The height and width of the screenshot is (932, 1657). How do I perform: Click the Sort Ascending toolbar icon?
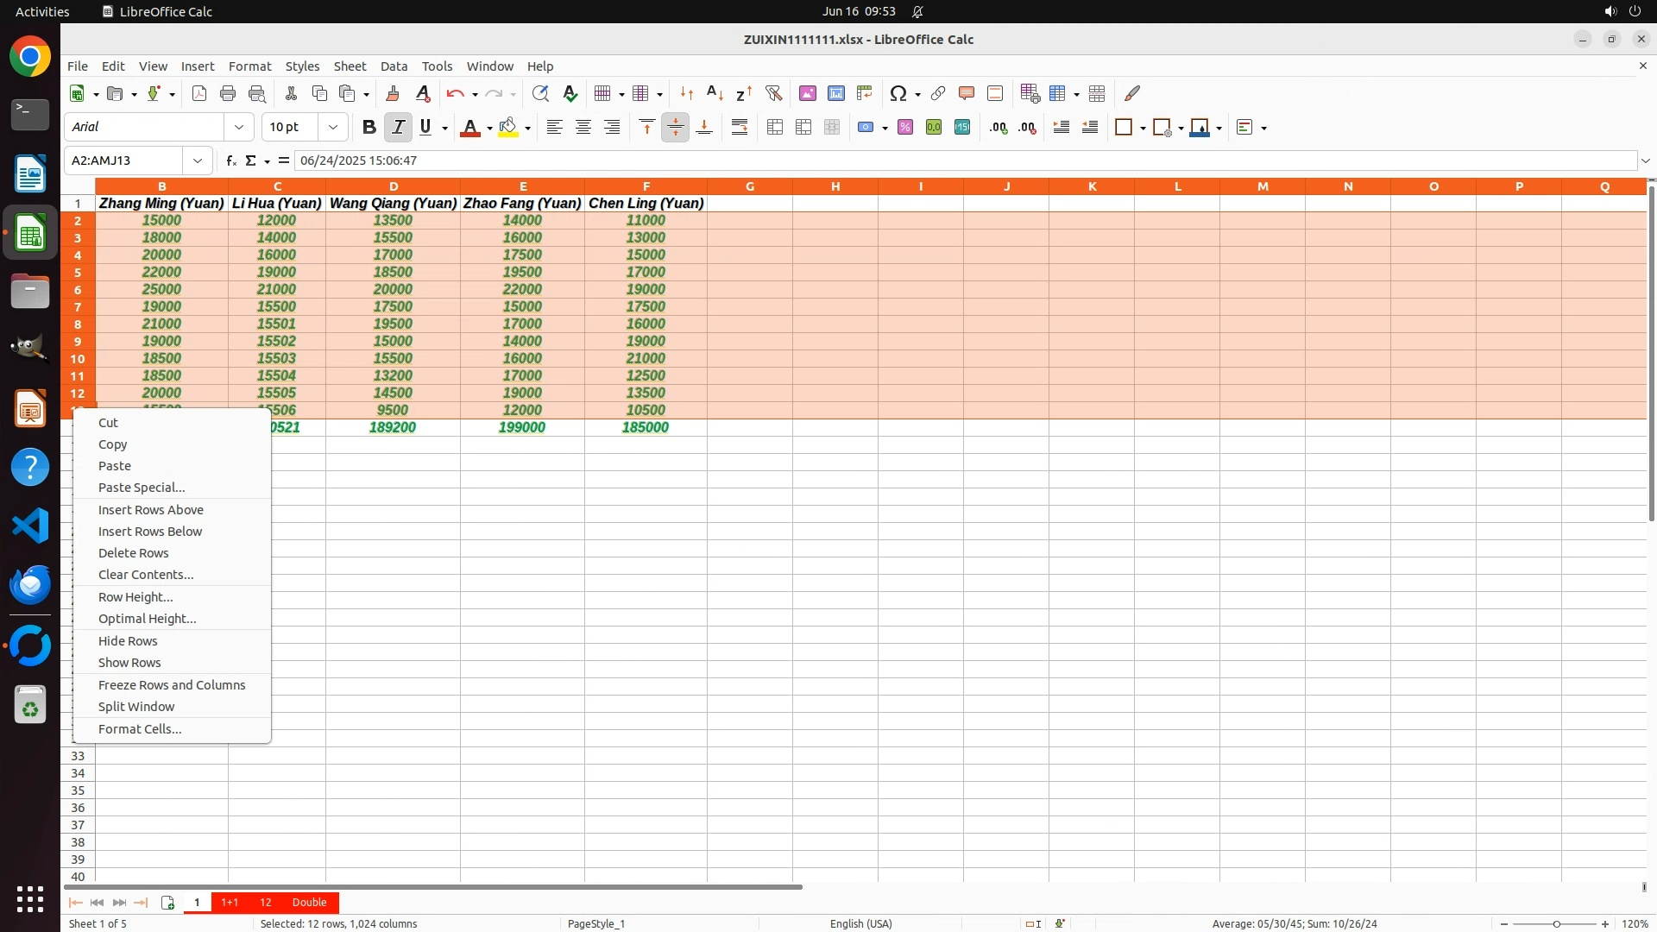point(715,93)
